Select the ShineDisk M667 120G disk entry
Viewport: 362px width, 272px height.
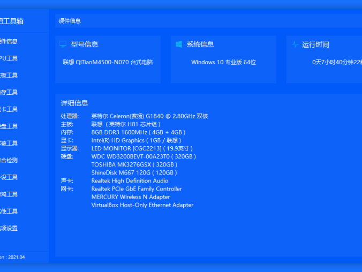coord(134,173)
